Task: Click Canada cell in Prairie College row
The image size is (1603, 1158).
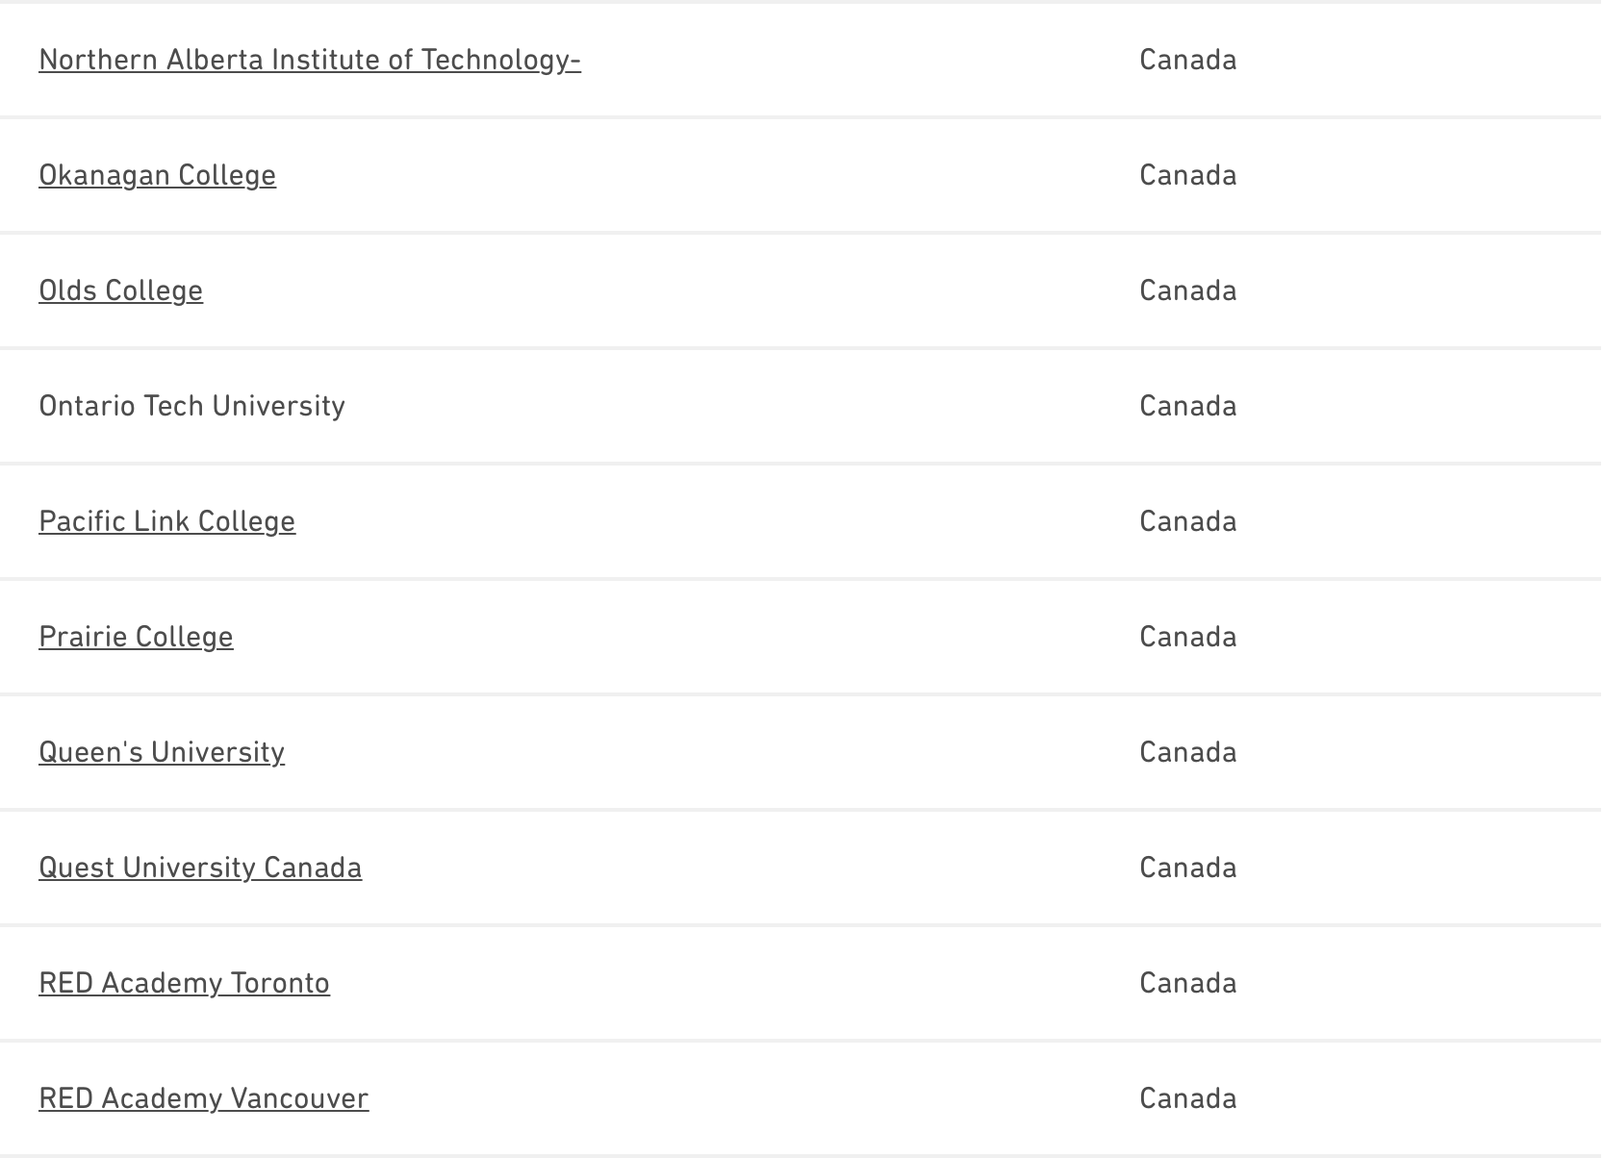Action: 1187,637
